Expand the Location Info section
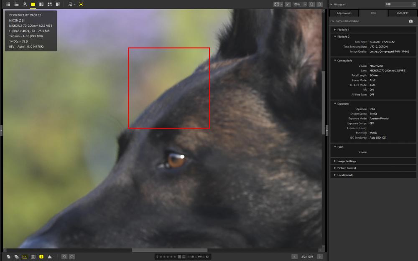 click(335, 175)
